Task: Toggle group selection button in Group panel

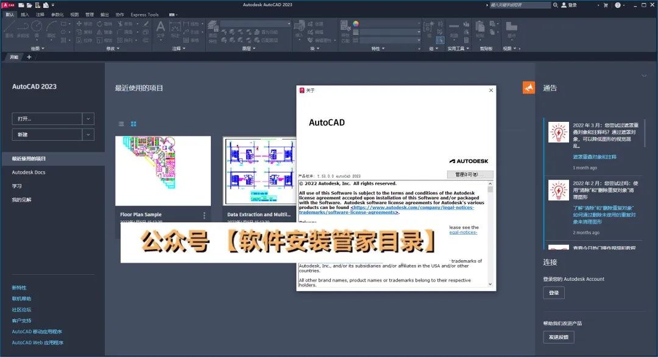Action: (440, 40)
